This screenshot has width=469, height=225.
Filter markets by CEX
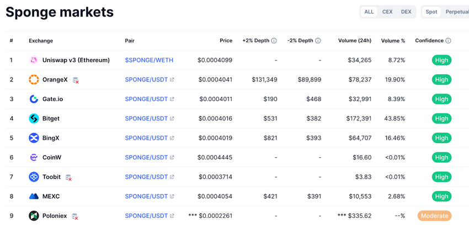(x=387, y=12)
